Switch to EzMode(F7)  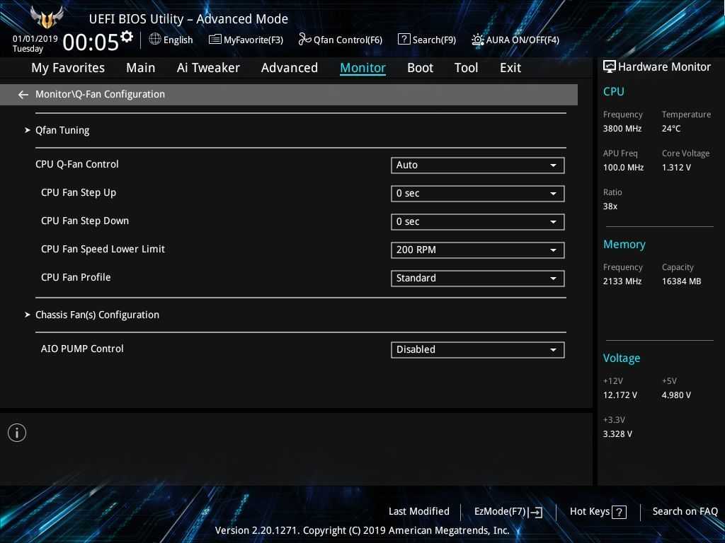click(508, 512)
